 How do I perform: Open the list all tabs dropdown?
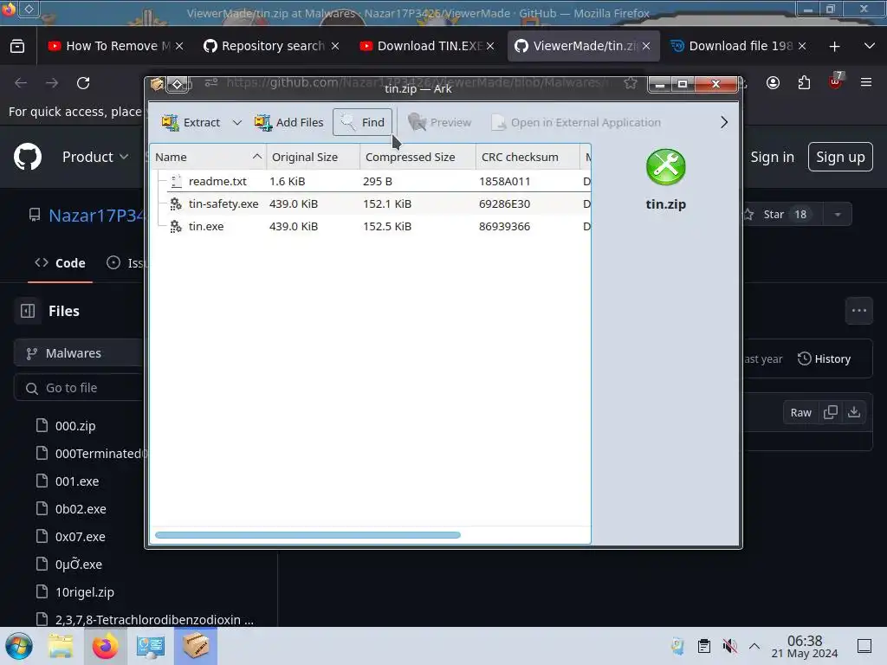(x=870, y=46)
